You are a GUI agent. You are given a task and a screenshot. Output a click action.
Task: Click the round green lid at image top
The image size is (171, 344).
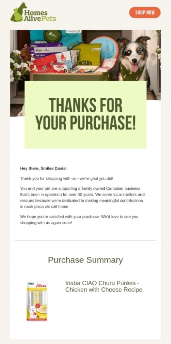click(x=52, y=35)
